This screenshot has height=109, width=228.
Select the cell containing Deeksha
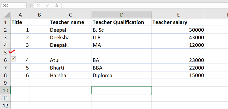(x=70, y=38)
